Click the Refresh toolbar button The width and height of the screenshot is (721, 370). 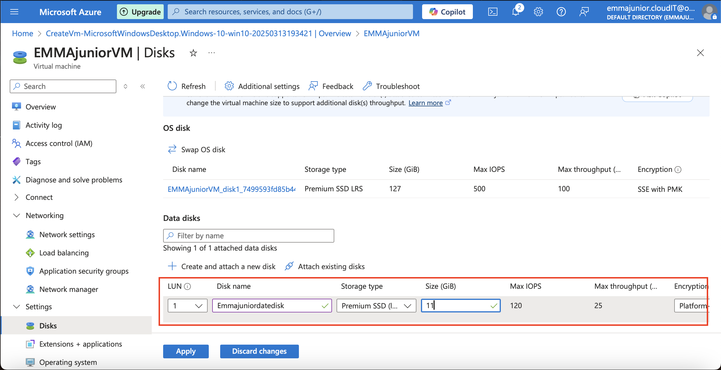[x=187, y=86]
